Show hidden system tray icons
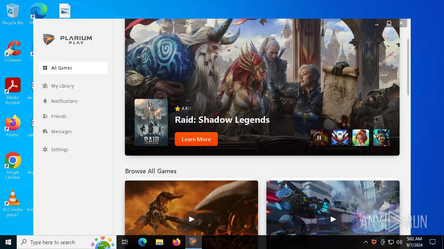The image size is (444, 249). tap(366, 242)
